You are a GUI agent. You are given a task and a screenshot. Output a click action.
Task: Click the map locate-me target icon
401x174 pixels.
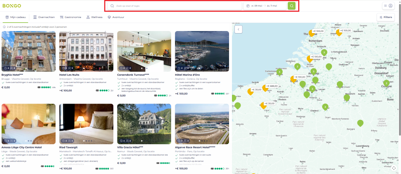click(x=393, y=168)
